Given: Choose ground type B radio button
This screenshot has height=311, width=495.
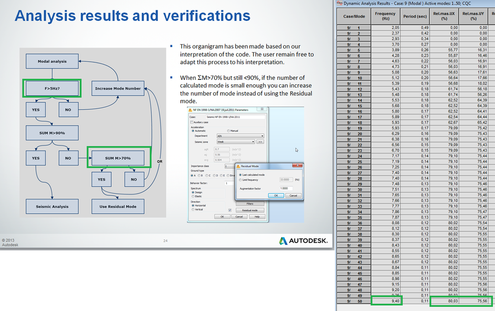Looking at the screenshot, I should click(199, 176).
